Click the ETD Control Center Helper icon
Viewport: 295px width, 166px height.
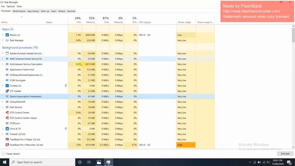tap(7, 118)
